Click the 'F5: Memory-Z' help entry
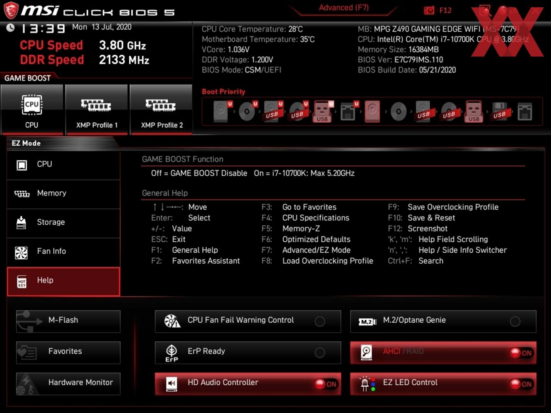551x413 pixels. point(291,229)
